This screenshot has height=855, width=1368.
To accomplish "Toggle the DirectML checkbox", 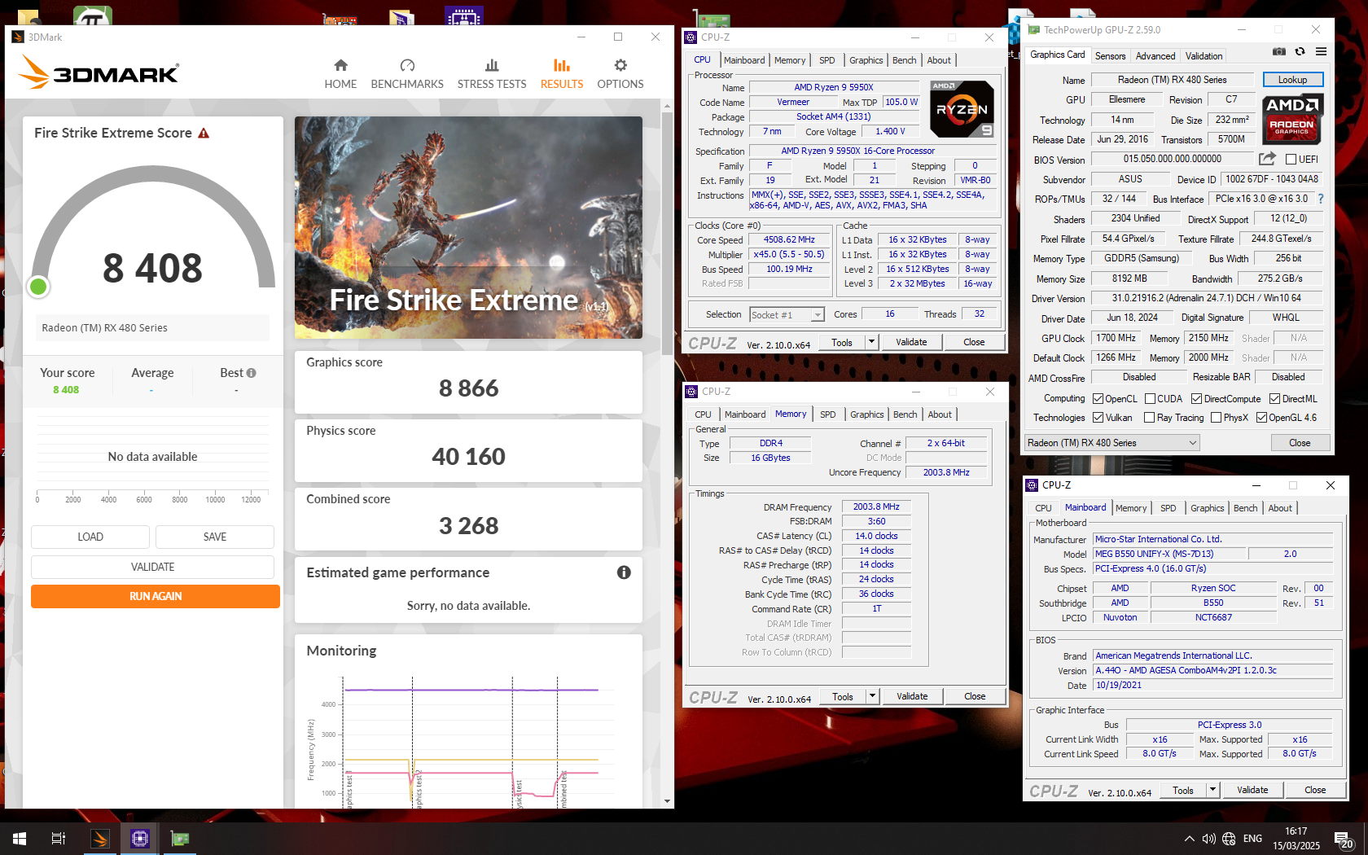I will pyautogui.click(x=1274, y=399).
